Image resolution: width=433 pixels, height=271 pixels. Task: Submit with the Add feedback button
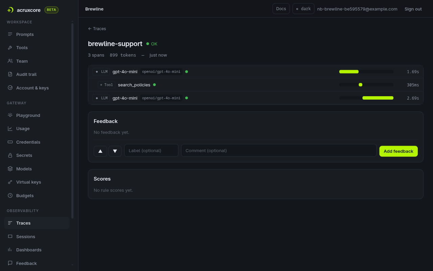[x=398, y=151]
